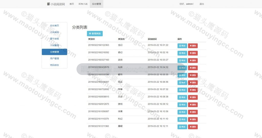262x138 pixels.
Task: Click category ID 20190322160656087
Action: [x=99, y=82]
